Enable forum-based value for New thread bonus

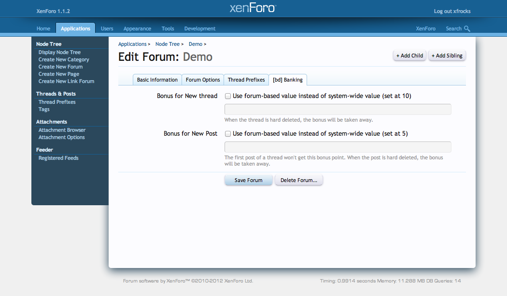228,96
